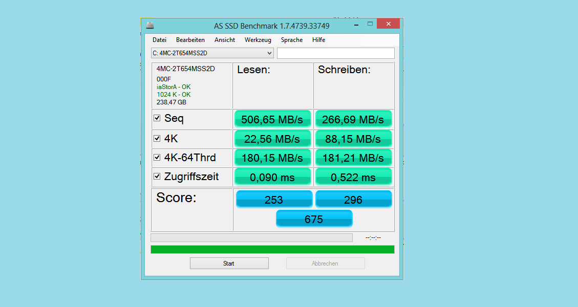Open the Datei menu
The height and width of the screenshot is (307, 578).
pos(159,40)
